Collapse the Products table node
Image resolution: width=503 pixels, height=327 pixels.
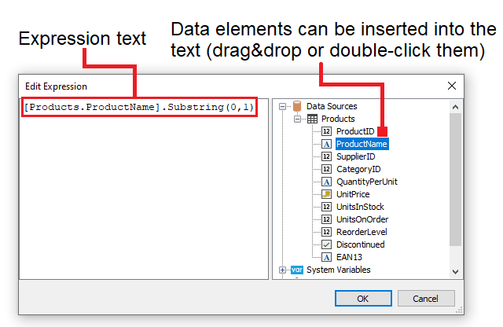click(297, 119)
